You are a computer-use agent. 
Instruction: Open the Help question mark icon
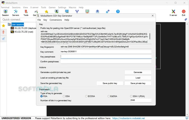point(118,12)
